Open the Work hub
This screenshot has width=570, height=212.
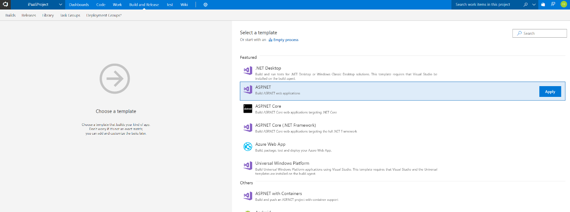coord(117,5)
